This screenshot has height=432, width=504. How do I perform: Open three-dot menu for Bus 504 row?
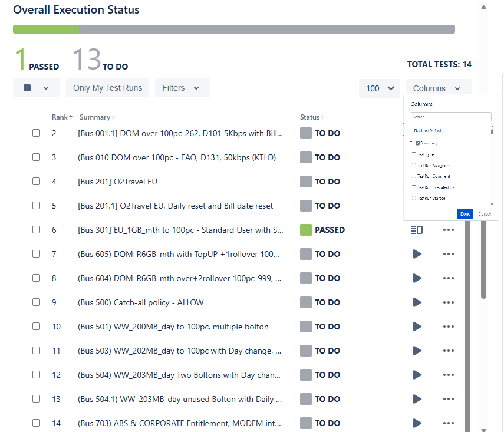coord(449,375)
